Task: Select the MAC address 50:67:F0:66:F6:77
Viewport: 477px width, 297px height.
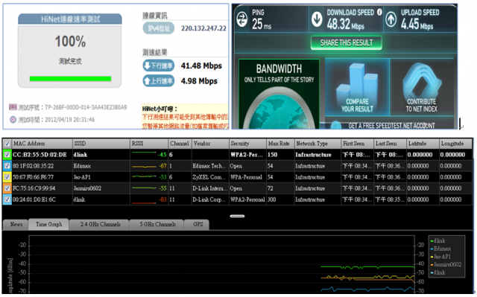Action: coord(33,177)
